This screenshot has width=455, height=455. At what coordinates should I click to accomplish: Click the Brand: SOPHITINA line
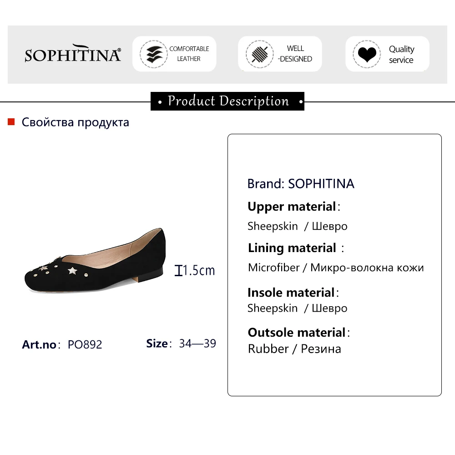coord(301,183)
